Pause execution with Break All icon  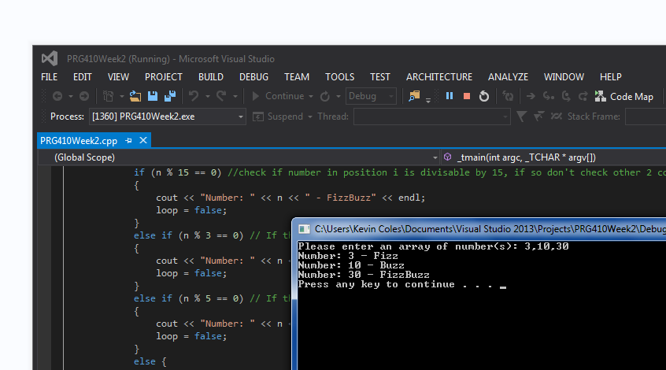(450, 96)
